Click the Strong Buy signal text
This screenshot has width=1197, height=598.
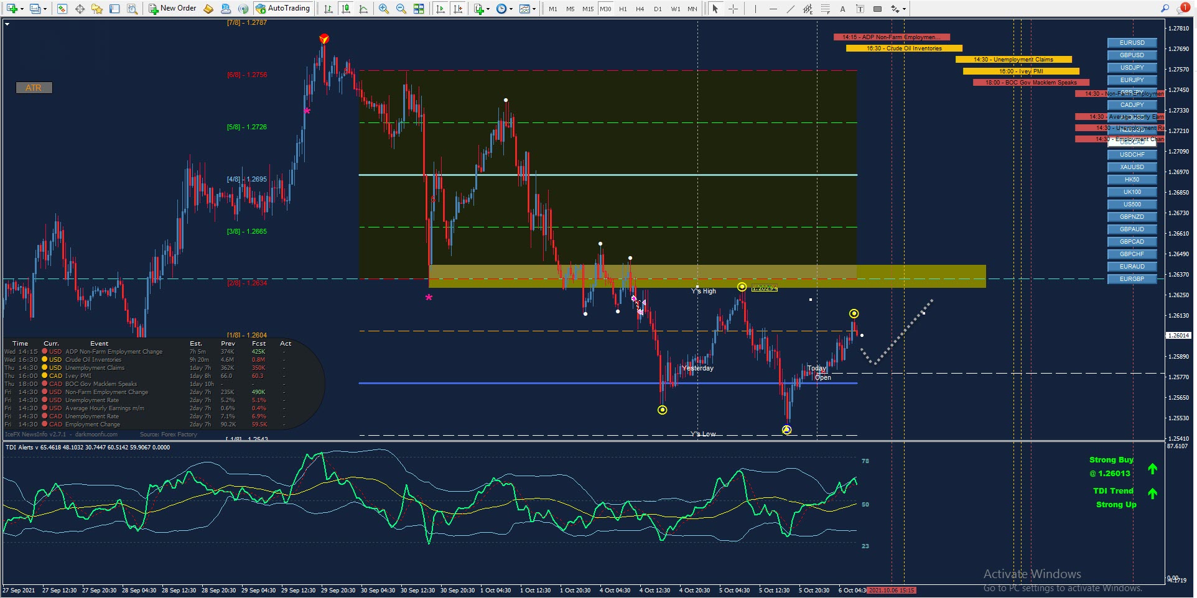coord(1111,460)
